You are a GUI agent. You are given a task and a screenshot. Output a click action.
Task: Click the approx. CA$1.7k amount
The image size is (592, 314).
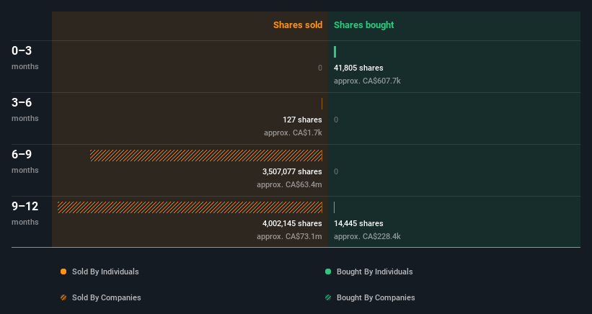point(293,133)
